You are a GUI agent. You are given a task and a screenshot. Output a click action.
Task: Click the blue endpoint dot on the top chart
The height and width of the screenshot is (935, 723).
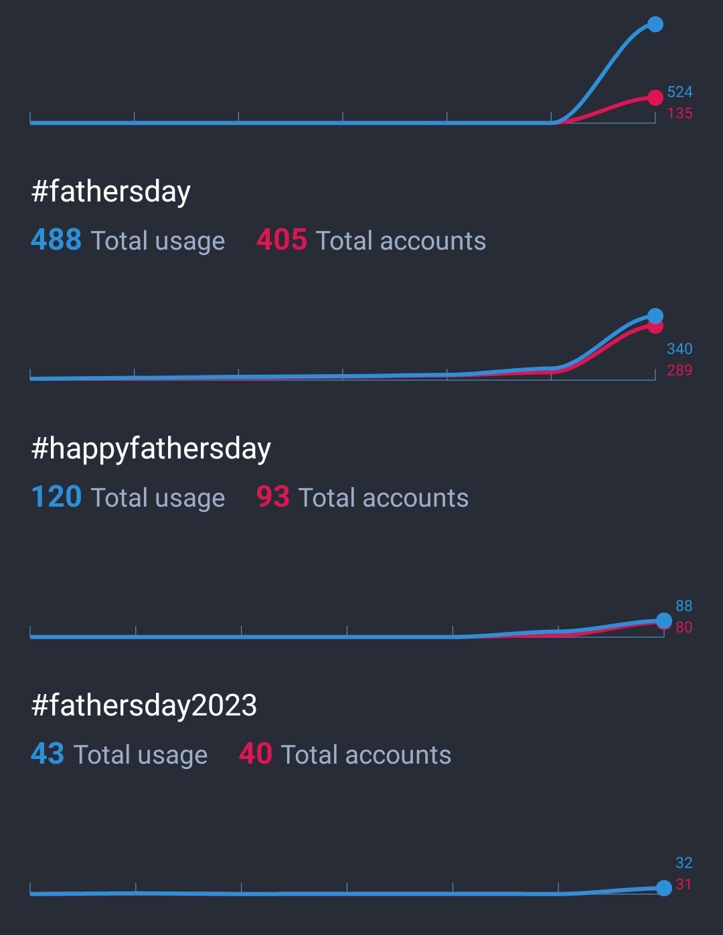click(655, 25)
